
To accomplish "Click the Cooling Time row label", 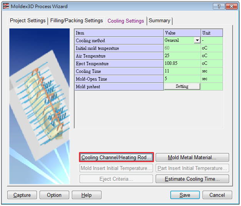I will coord(119,71).
